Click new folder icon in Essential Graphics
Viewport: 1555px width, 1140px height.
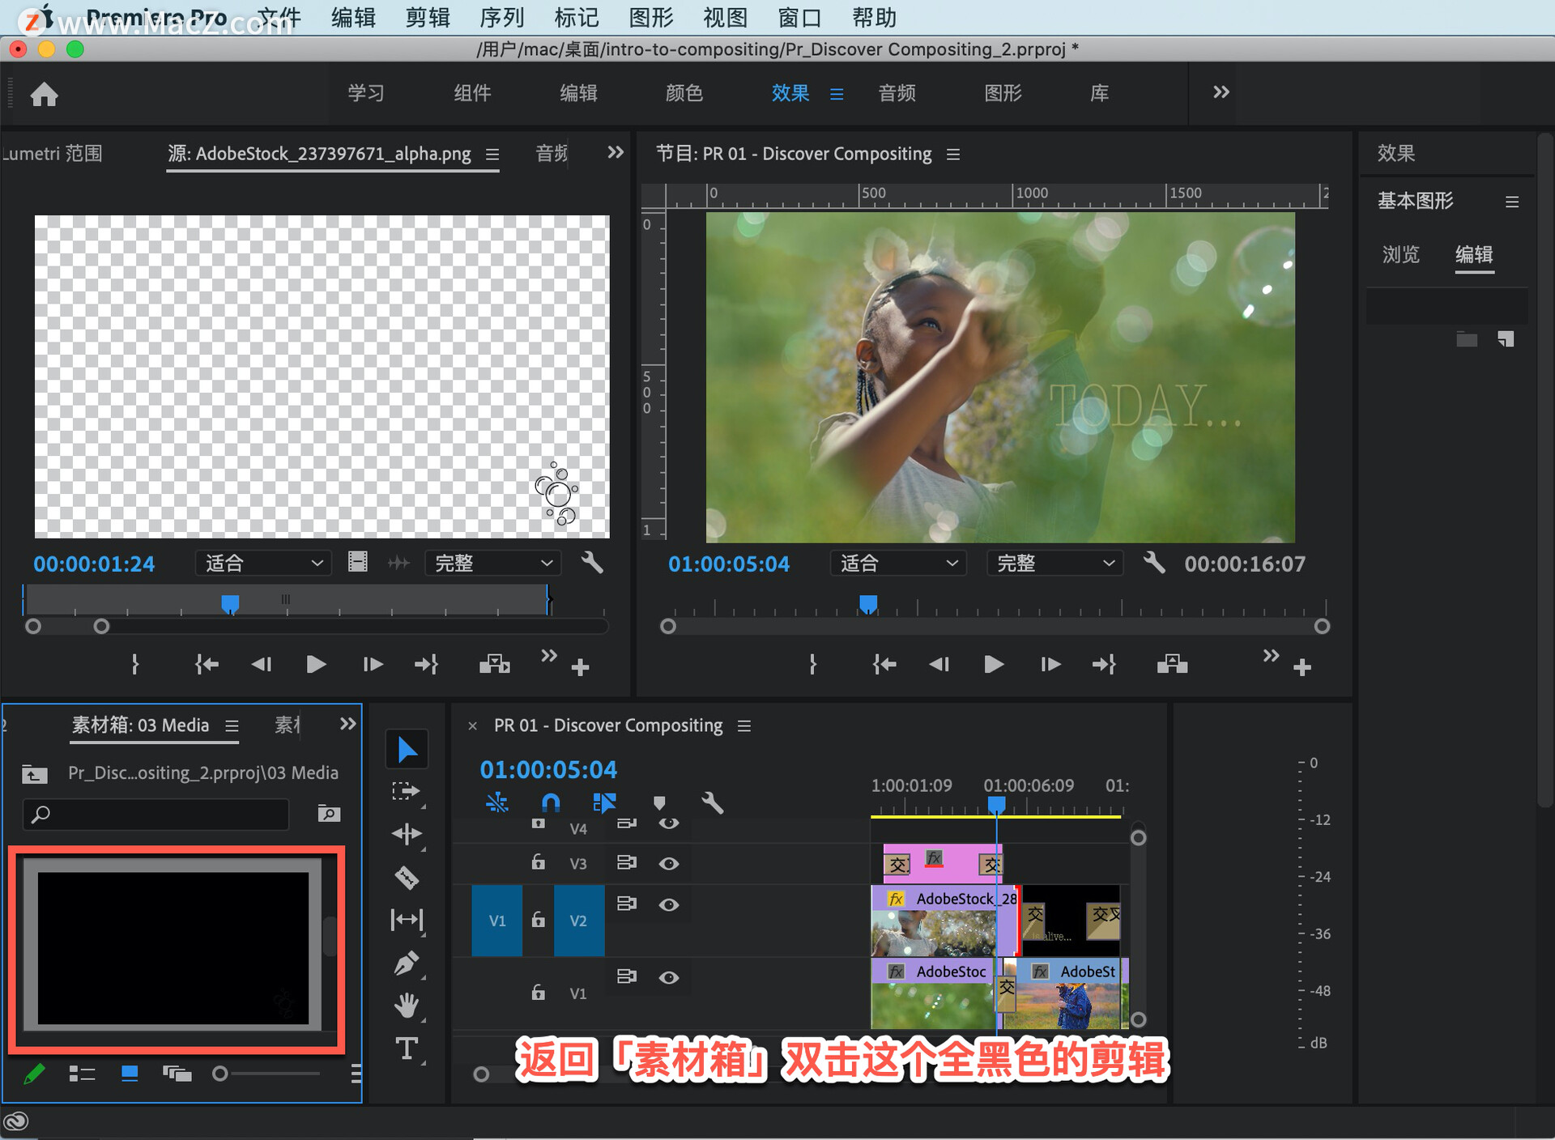1467,339
